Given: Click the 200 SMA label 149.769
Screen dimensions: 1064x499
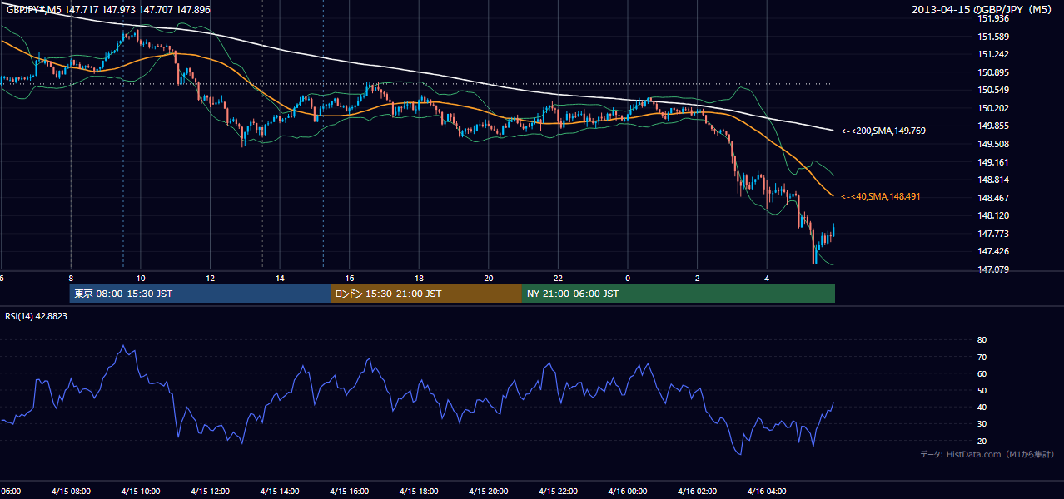Looking at the screenshot, I should [x=883, y=131].
